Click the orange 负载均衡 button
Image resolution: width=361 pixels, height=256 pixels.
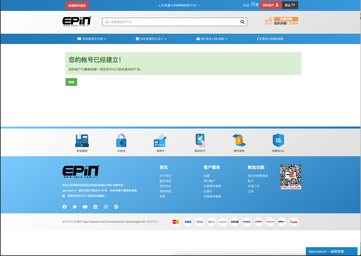coord(286,19)
